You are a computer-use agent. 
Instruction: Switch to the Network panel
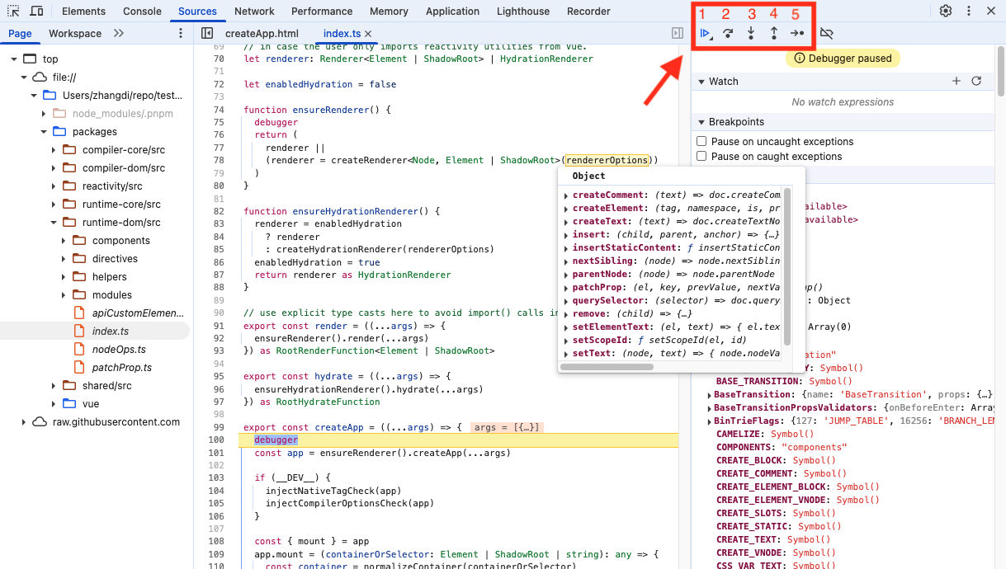click(254, 11)
